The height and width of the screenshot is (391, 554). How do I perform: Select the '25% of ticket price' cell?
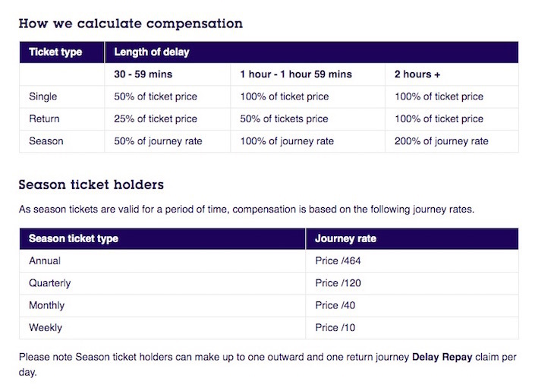(156, 118)
